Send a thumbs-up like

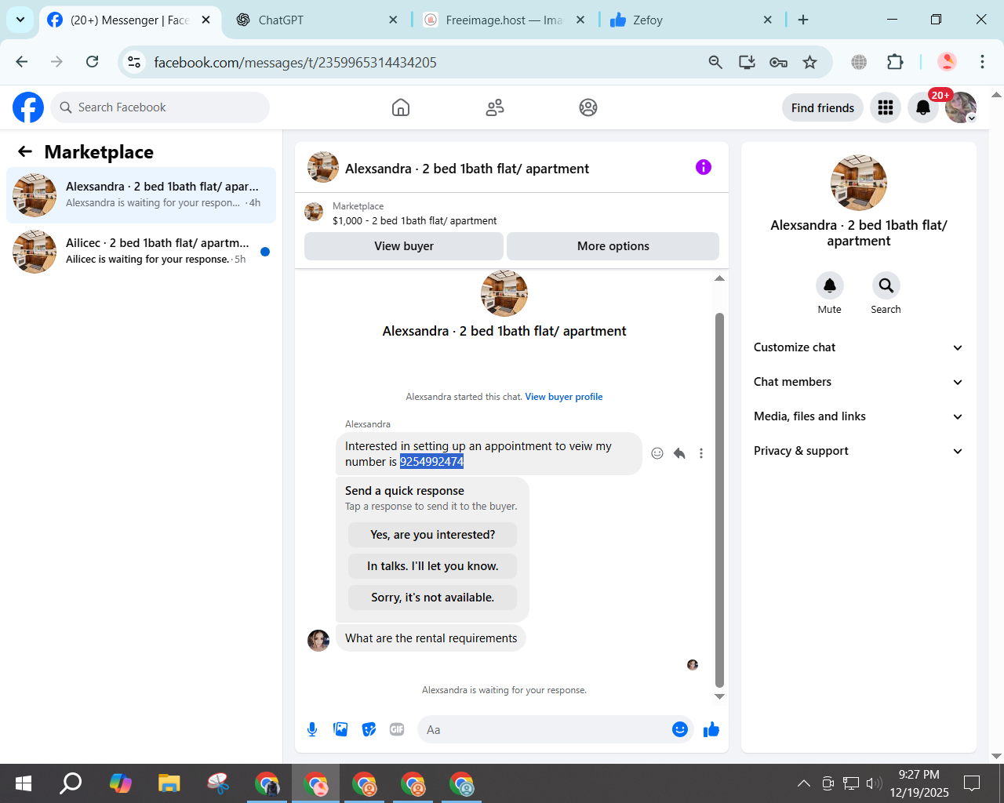tap(711, 729)
